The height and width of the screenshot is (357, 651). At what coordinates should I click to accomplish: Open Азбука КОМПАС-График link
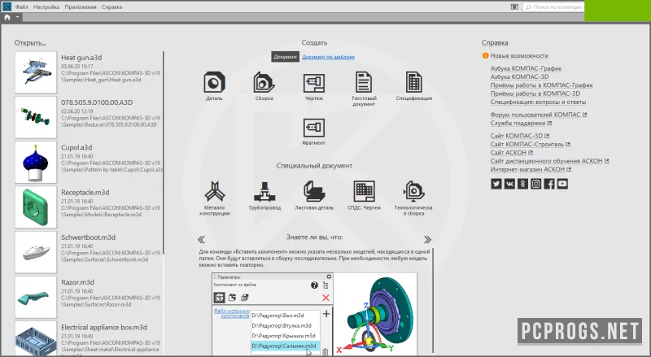pyautogui.click(x=526, y=68)
